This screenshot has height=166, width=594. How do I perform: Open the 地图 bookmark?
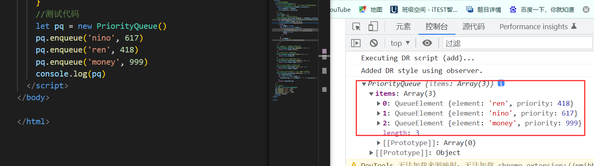tap(372, 9)
